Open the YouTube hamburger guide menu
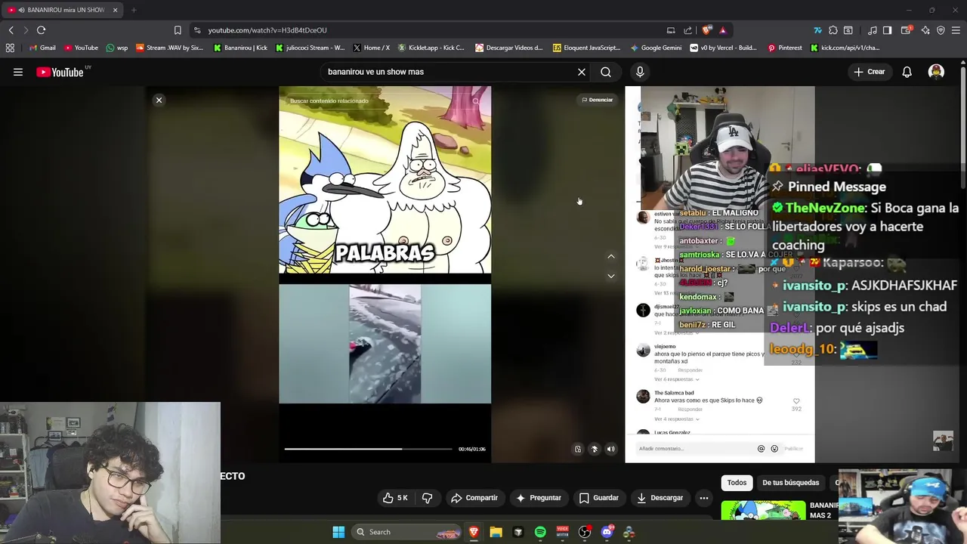Image resolution: width=967 pixels, height=544 pixels. pyautogui.click(x=18, y=72)
